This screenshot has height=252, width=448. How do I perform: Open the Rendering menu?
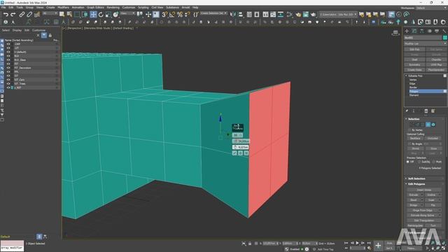113,8
